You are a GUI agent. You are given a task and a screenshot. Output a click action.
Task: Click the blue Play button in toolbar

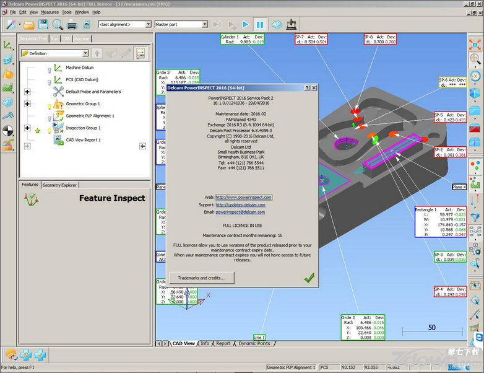click(x=245, y=24)
